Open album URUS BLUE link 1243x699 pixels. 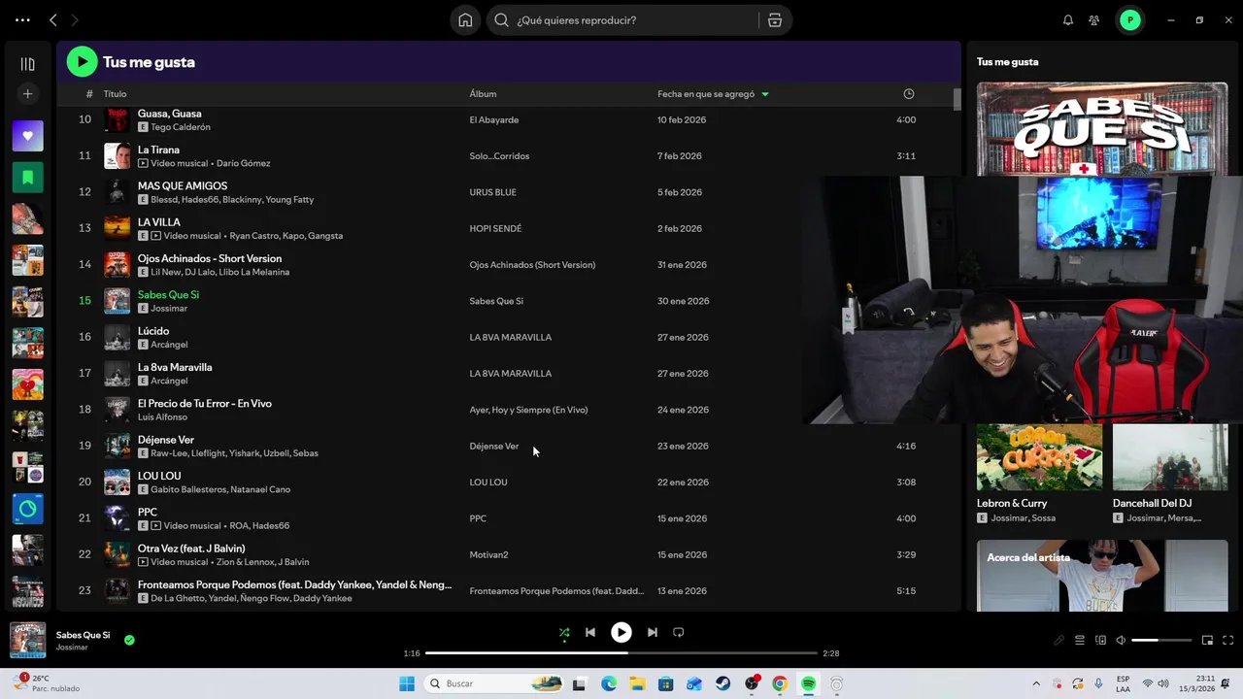coord(493,192)
